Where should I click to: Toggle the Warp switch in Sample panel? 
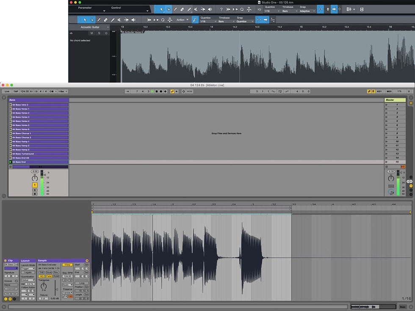click(x=67, y=265)
